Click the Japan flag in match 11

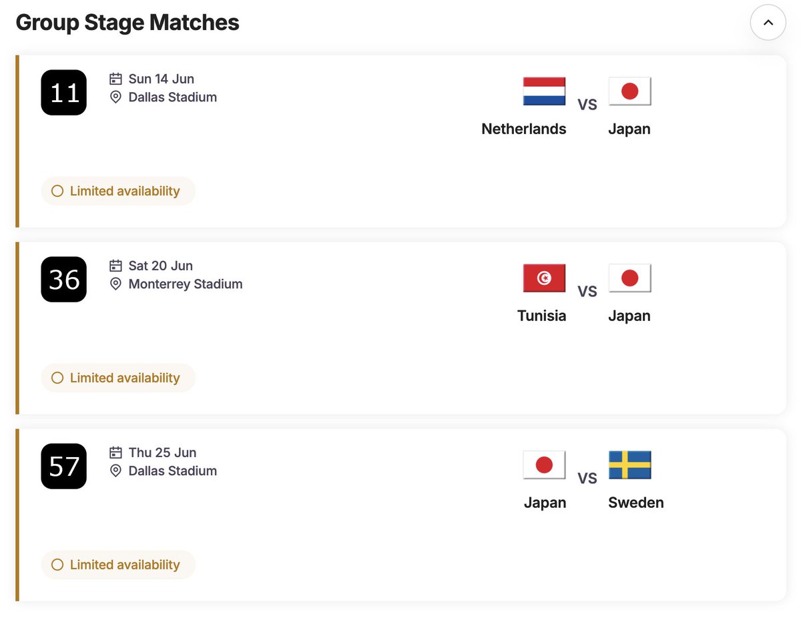(629, 91)
